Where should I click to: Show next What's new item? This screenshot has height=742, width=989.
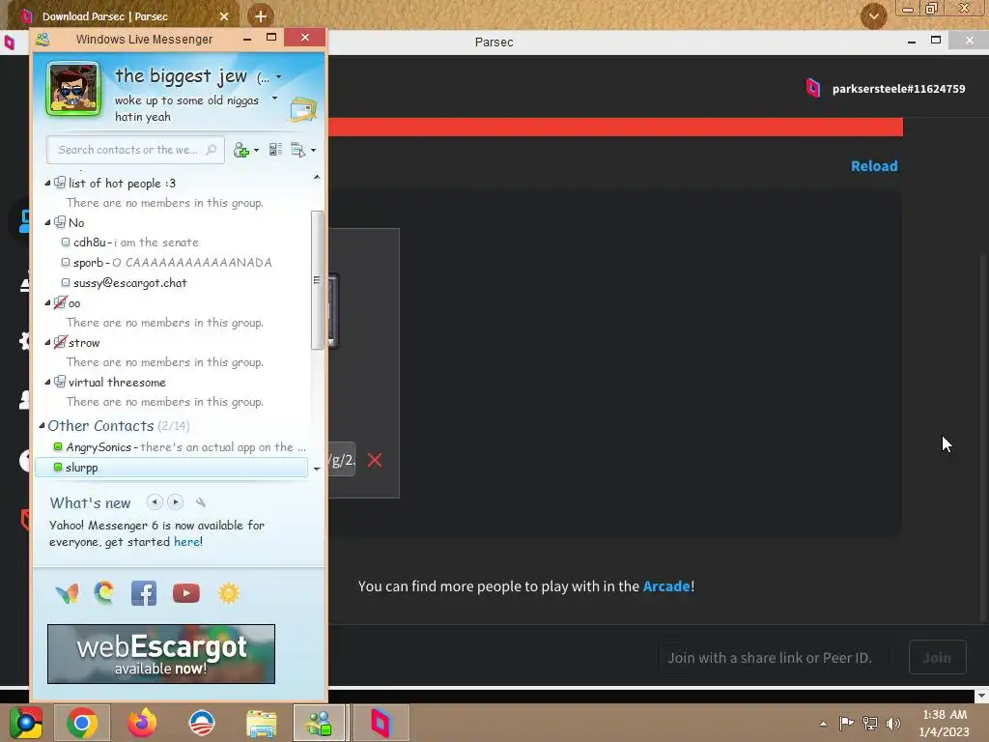click(176, 502)
